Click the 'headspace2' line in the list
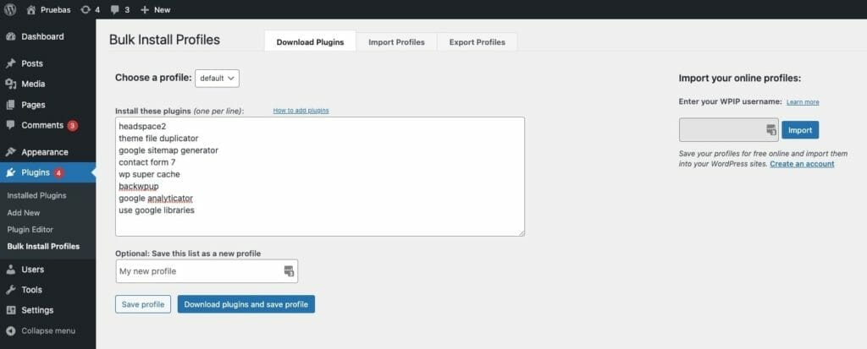The height and width of the screenshot is (349, 867). [x=142, y=127]
